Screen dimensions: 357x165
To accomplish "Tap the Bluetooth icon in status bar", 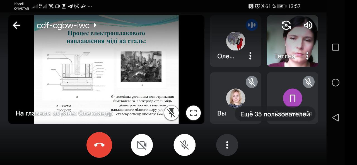I will tap(263, 6).
